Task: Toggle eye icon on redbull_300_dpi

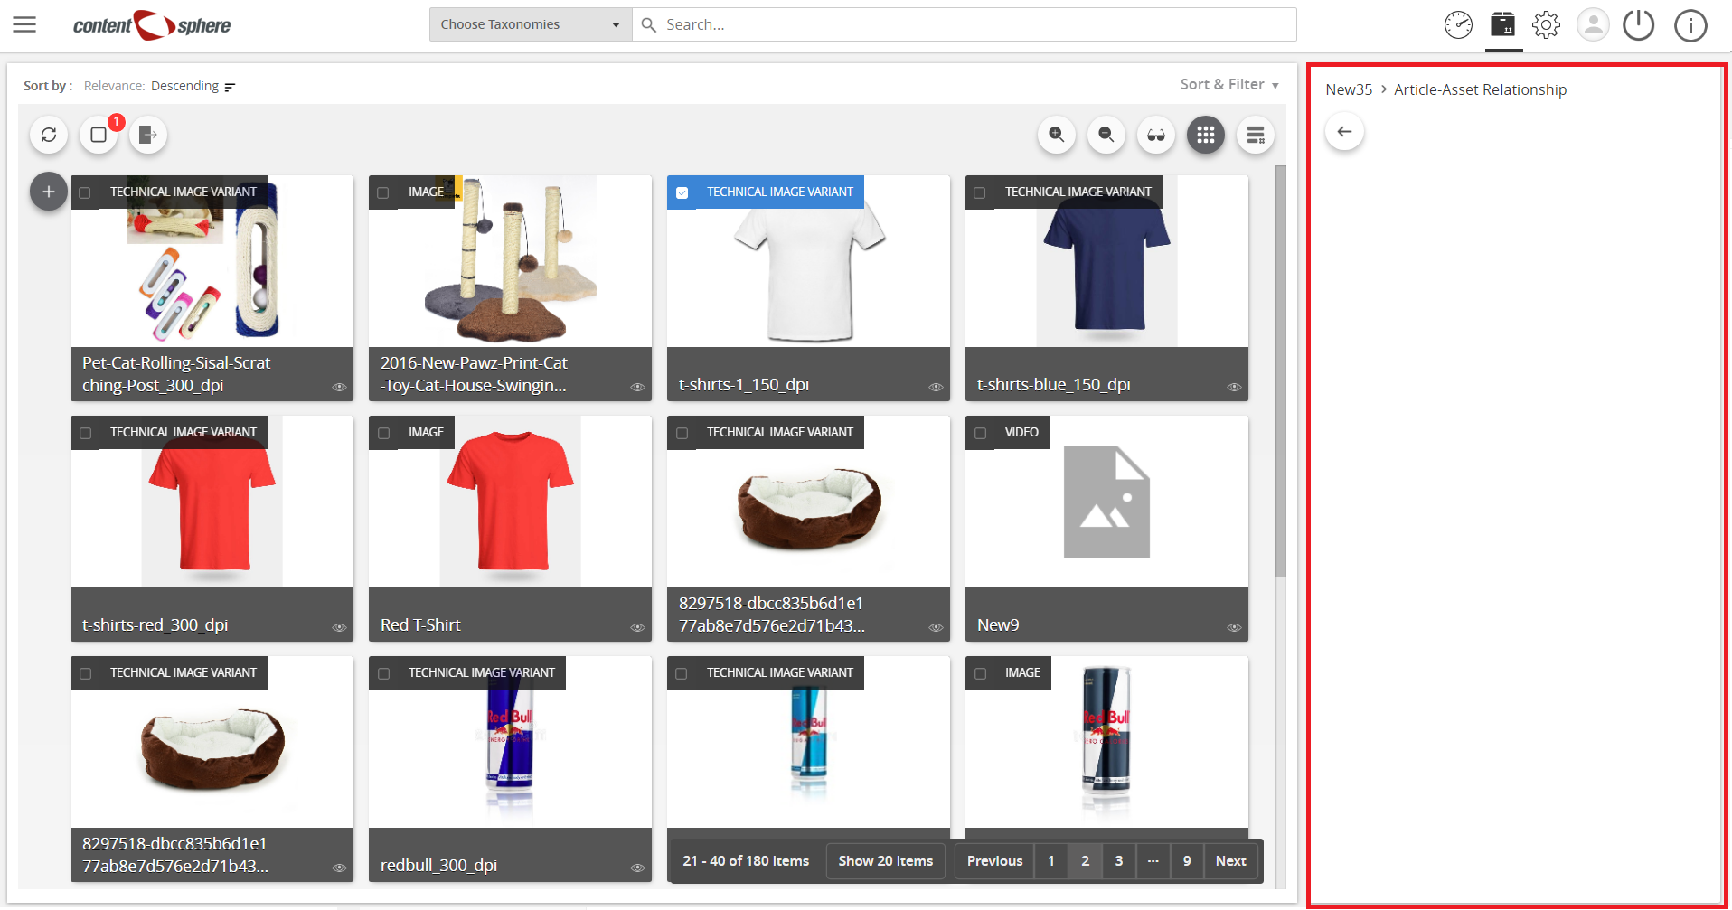Action: pyautogui.click(x=637, y=868)
